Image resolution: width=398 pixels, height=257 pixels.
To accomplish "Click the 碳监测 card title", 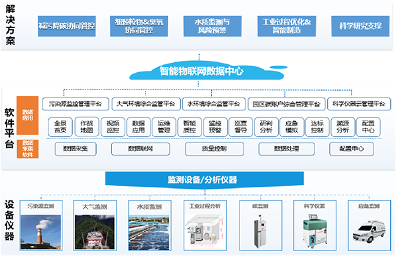I will point(260,206).
